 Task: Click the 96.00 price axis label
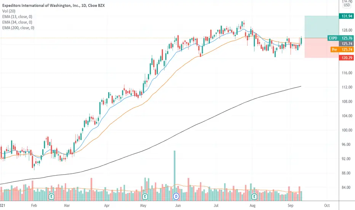(x=347, y=144)
